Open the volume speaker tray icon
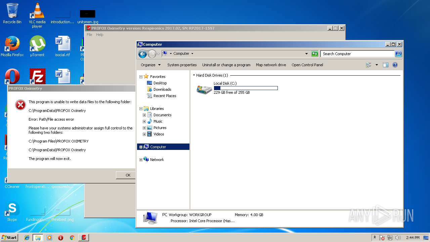This screenshot has height=242, width=430. tap(398, 238)
